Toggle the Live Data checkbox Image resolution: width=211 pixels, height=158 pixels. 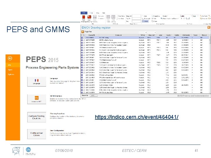click(117, 18)
